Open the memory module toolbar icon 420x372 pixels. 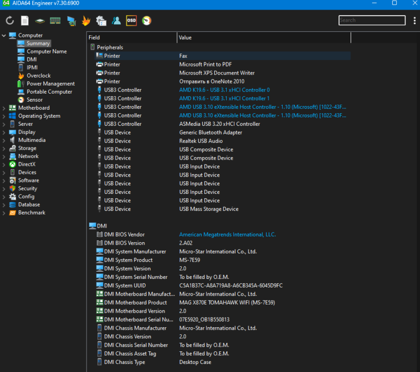tap(55, 21)
